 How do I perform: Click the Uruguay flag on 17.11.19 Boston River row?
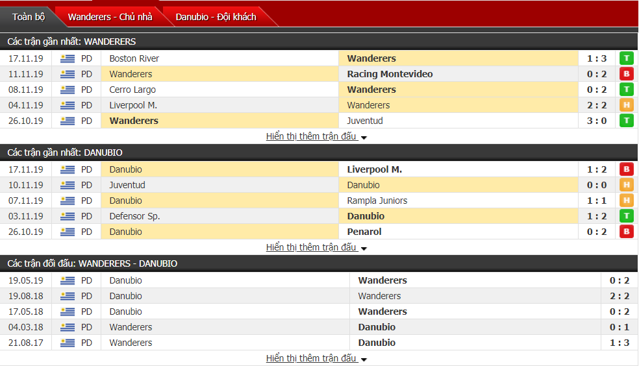68,58
